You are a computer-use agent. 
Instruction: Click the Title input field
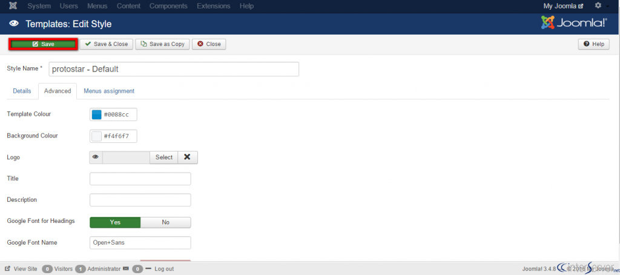click(140, 179)
